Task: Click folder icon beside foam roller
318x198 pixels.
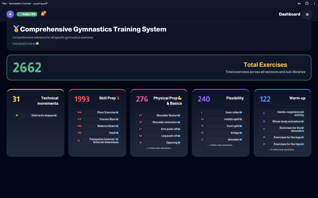Action: [241, 112]
